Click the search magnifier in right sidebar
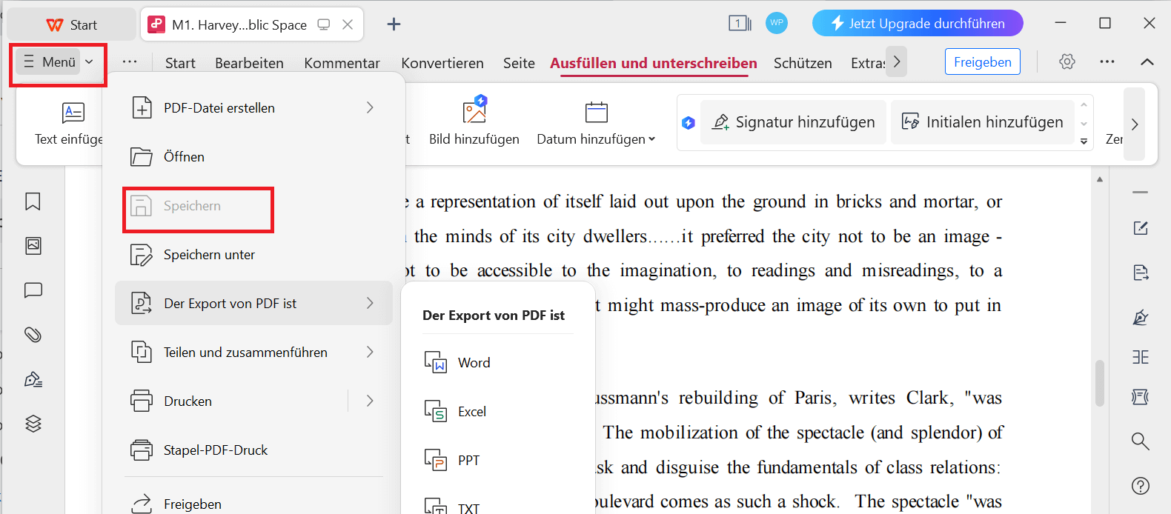The height and width of the screenshot is (514, 1171). point(1140,441)
